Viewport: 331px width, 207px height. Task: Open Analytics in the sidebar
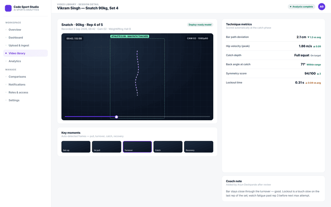[x=25, y=61]
